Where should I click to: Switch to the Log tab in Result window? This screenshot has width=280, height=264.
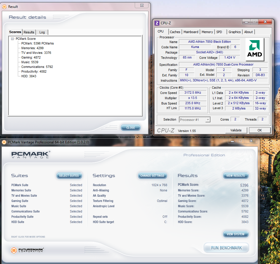coord(42,32)
